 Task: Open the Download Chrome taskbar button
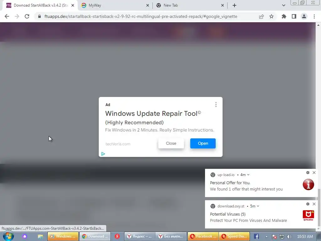pos(95,236)
